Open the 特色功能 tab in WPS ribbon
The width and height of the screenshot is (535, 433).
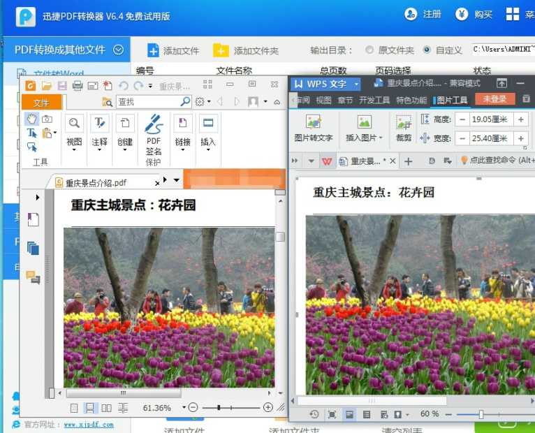click(411, 100)
